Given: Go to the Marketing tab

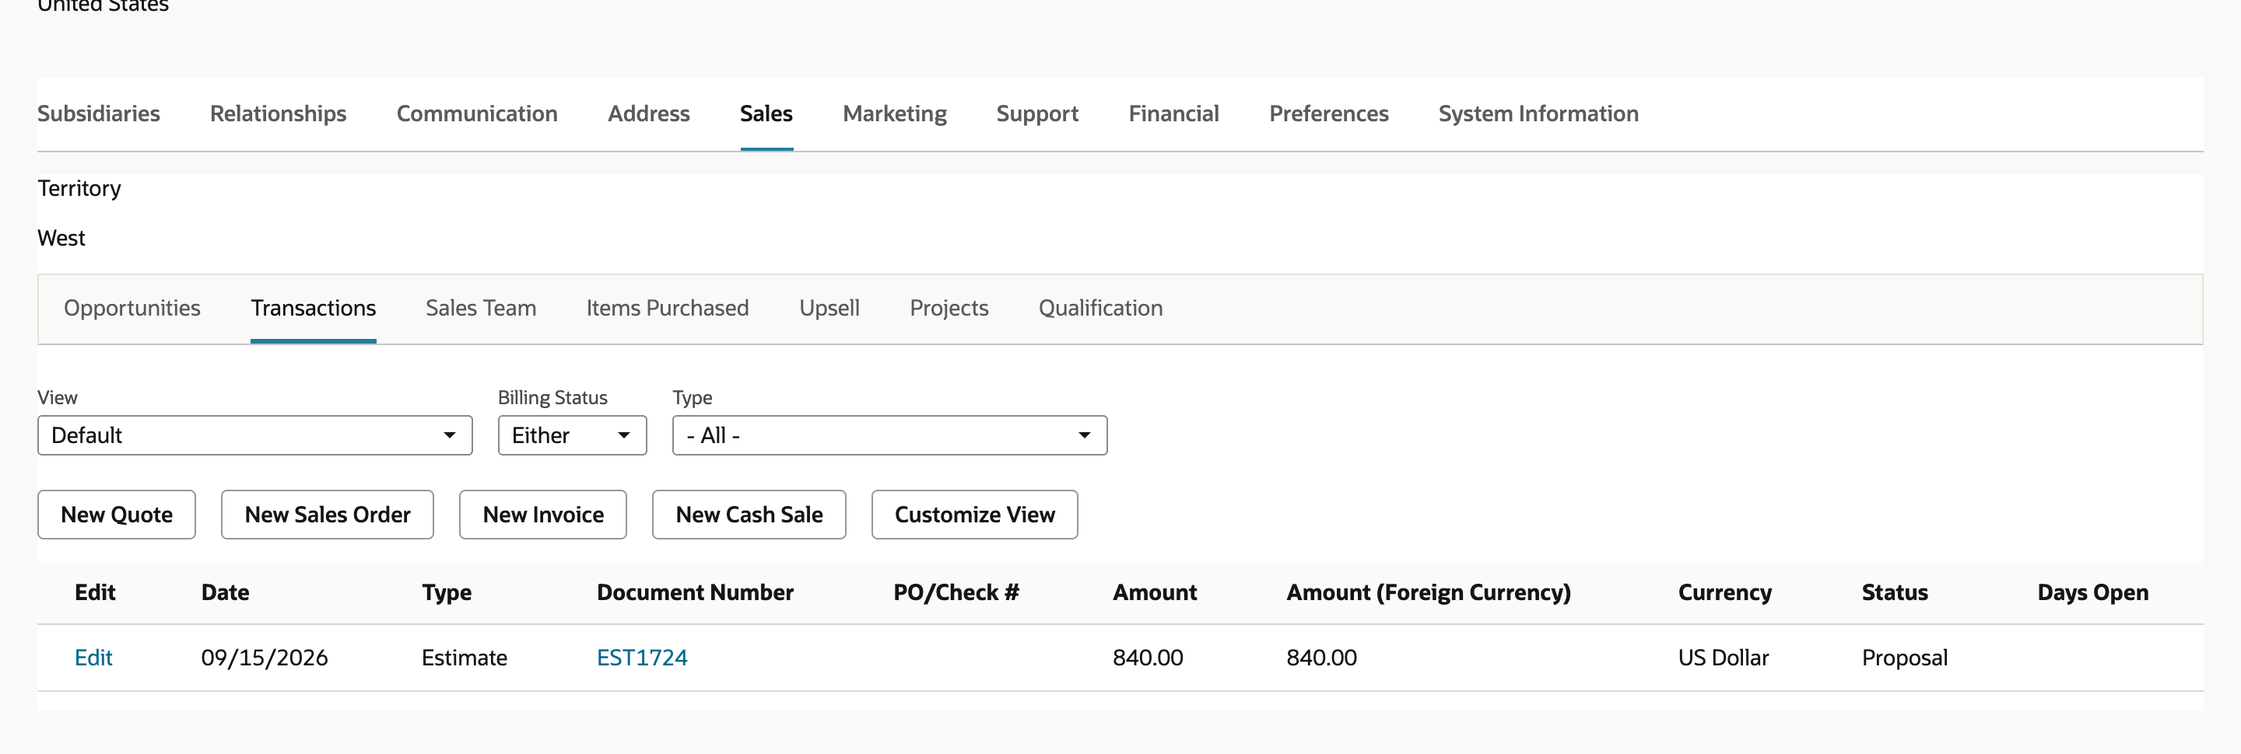Looking at the screenshot, I should [894, 113].
